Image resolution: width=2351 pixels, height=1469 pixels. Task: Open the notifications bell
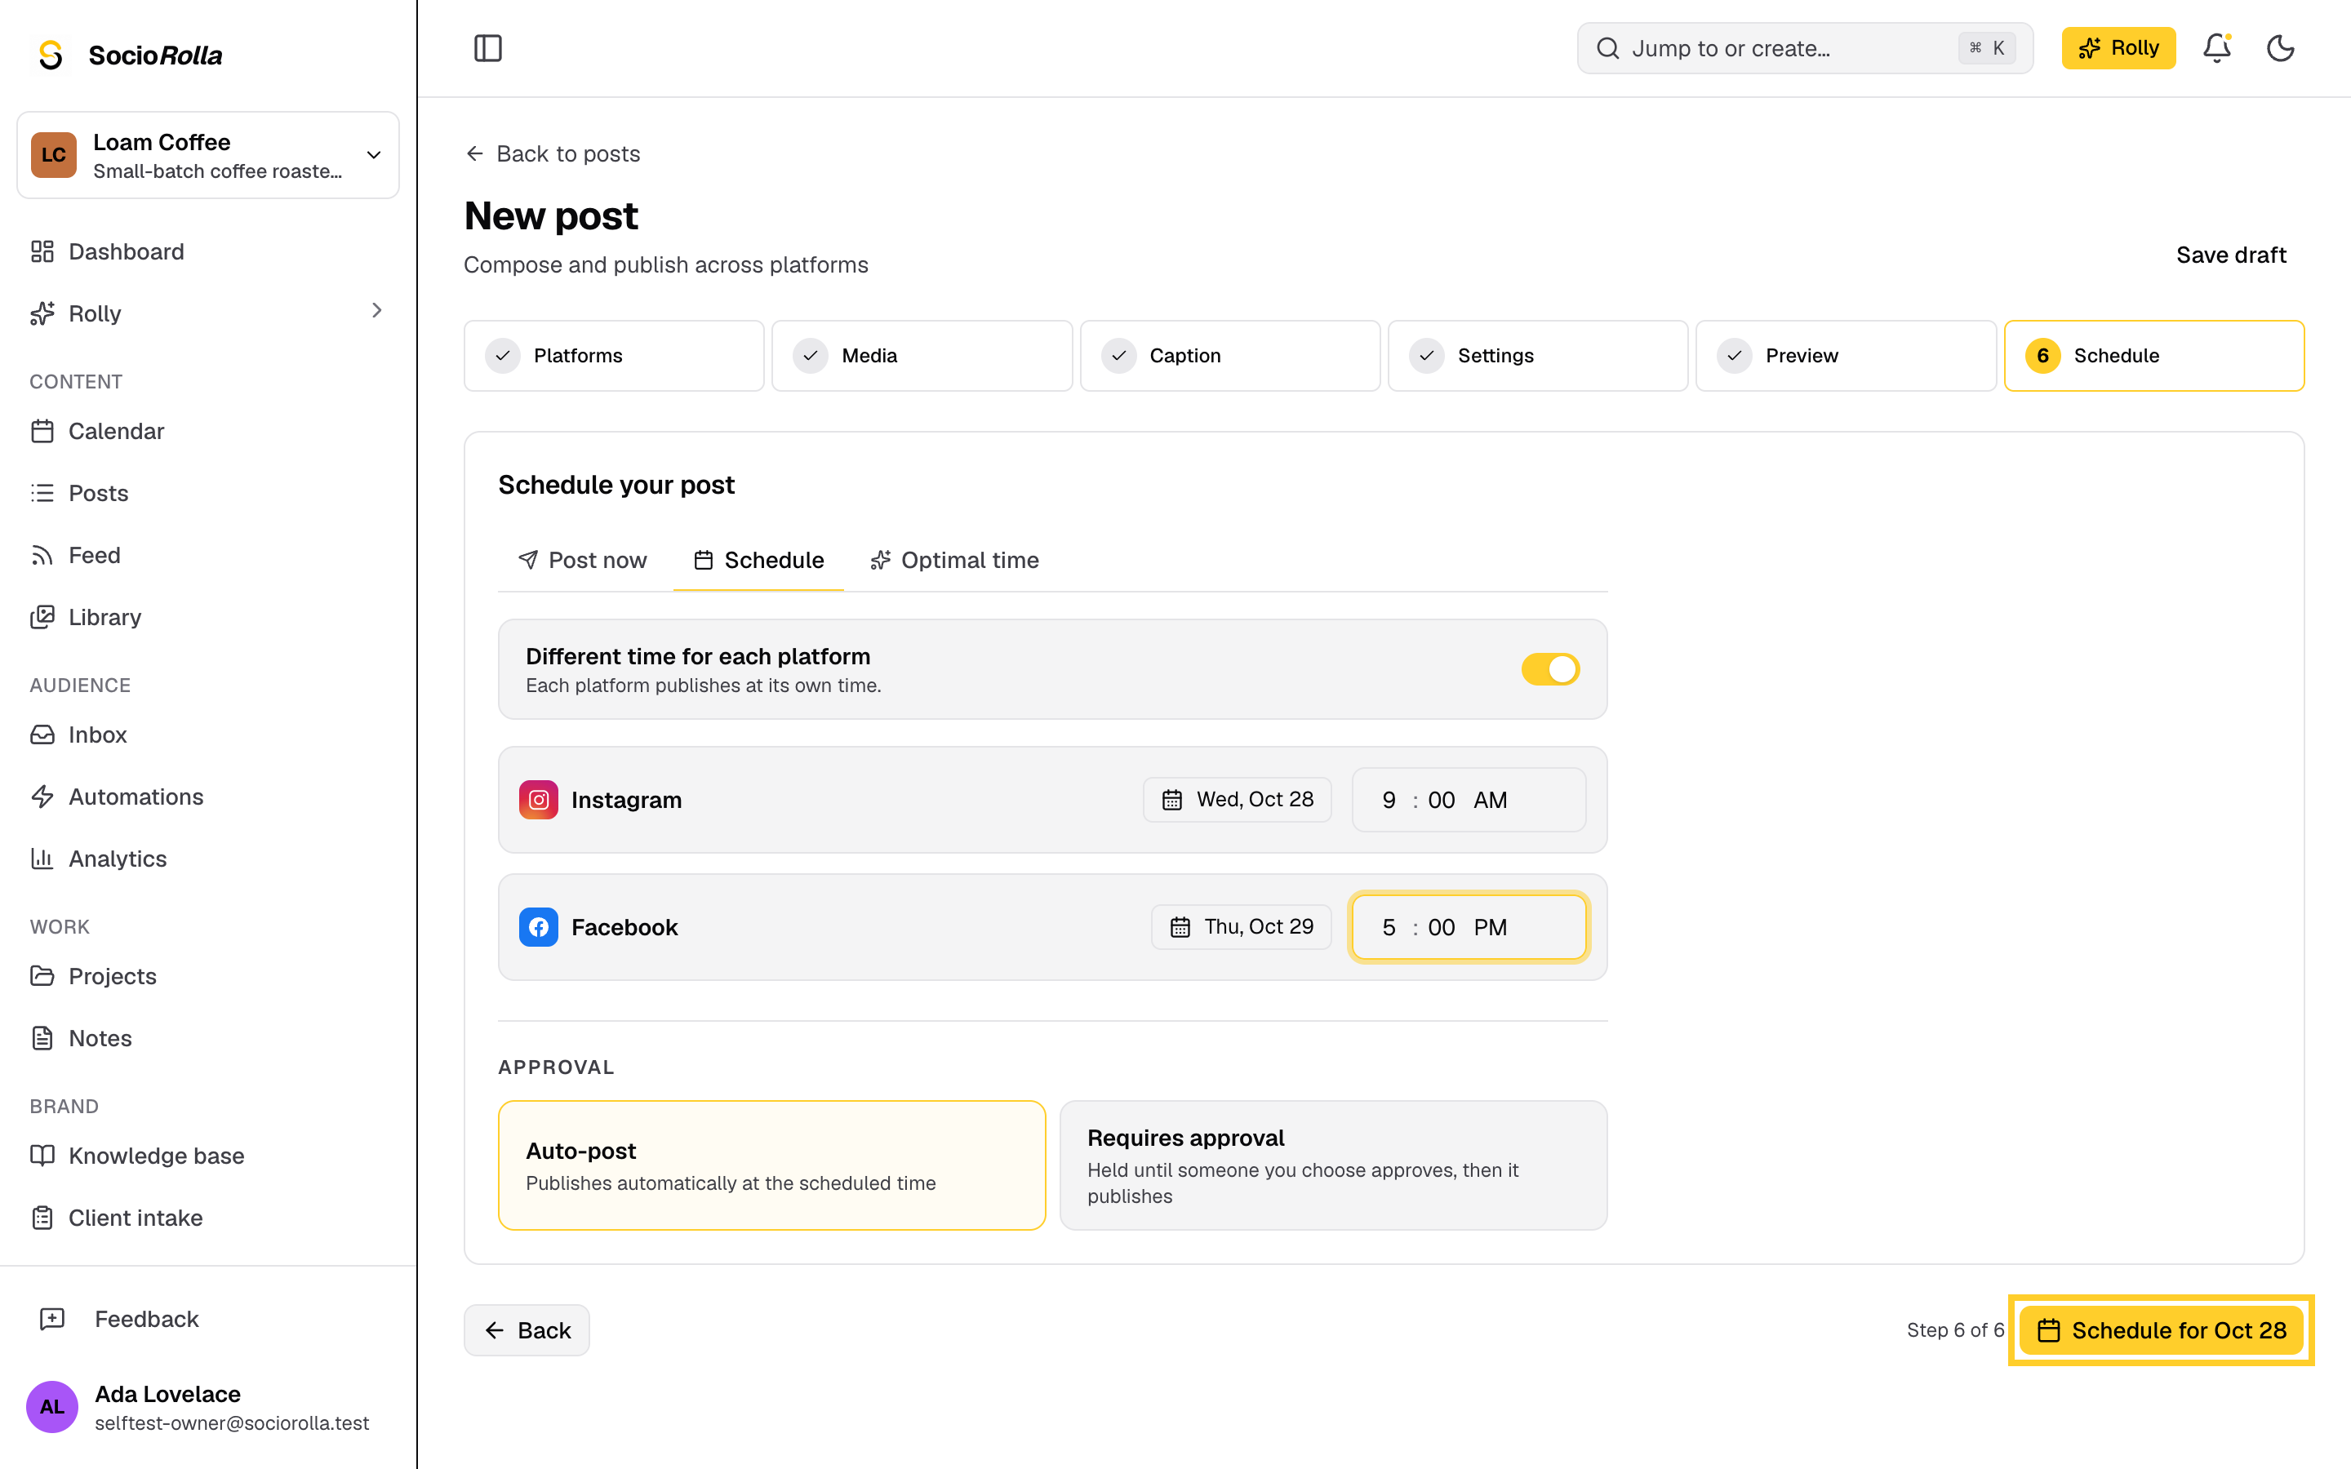tap(2216, 49)
